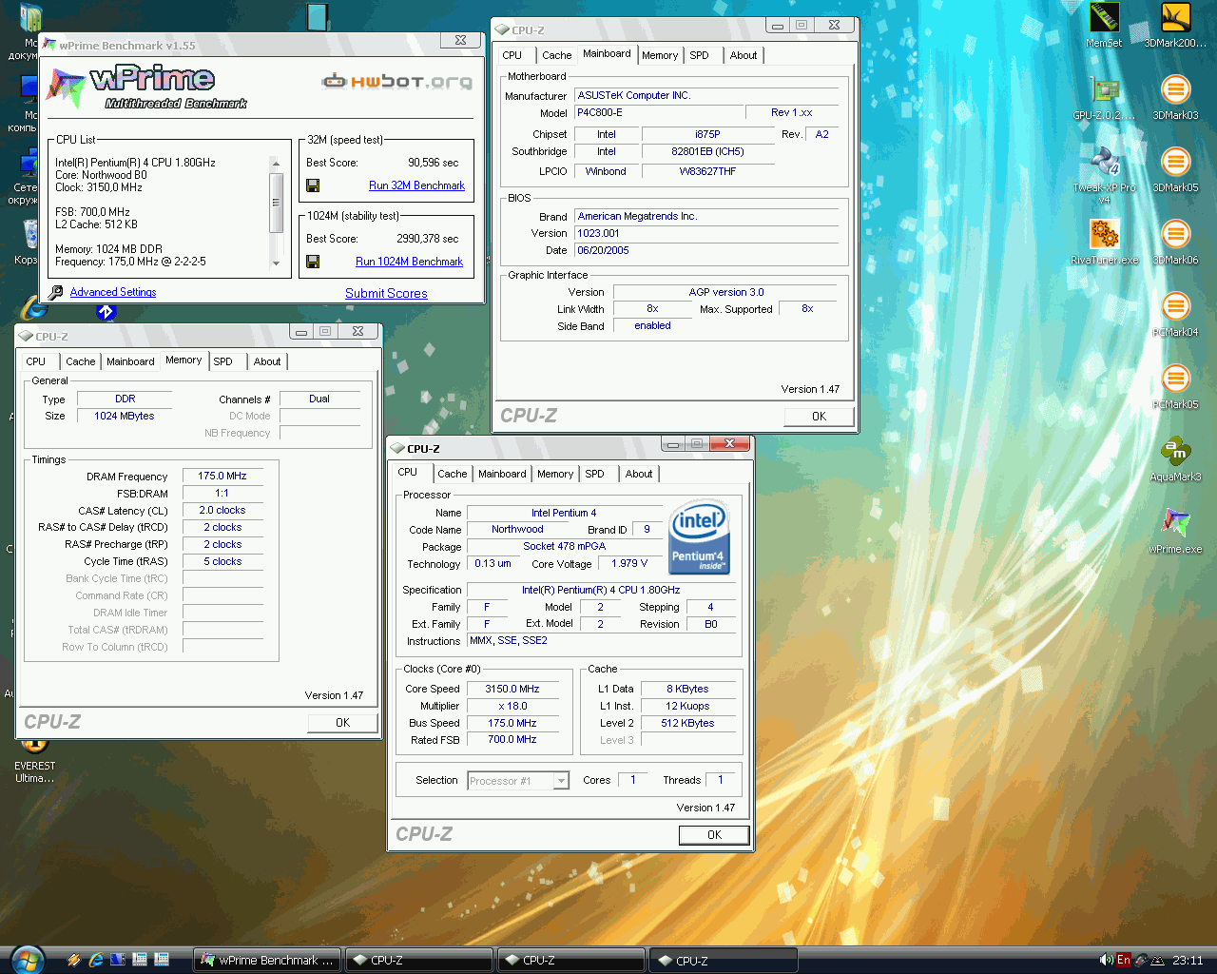This screenshot has height=974, width=1217.
Task: Open the Tweak-XP Pro desktop icon
Action: tap(1104, 163)
